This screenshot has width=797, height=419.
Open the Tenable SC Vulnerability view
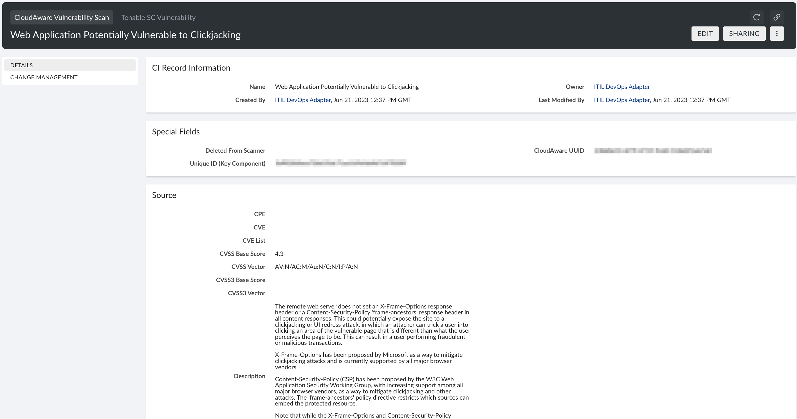(x=158, y=17)
